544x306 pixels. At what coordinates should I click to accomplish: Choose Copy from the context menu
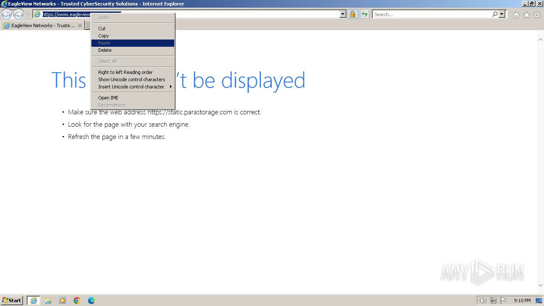tap(133, 36)
